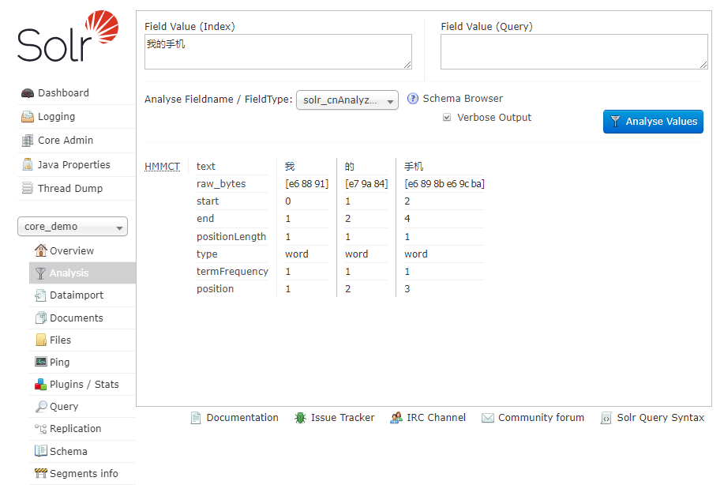This screenshot has height=485, width=724.
Task: Select raw_bytes value [e6 88 91]
Action: point(306,184)
